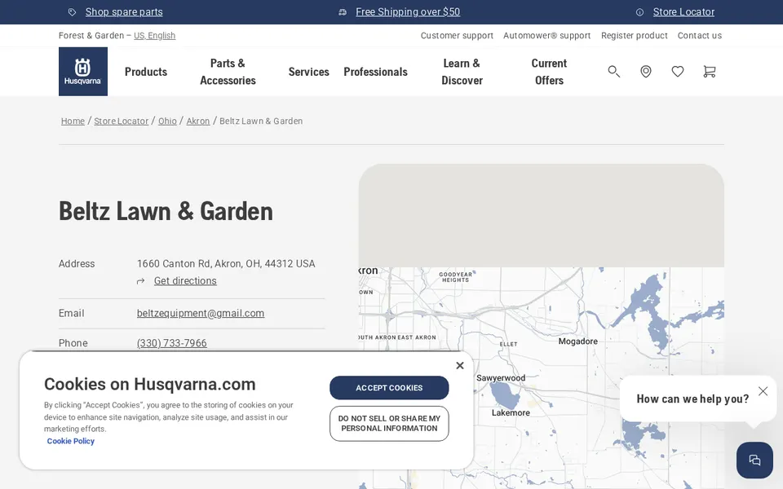This screenshot has height=489, width=783.
Task: Click Ellet label on the map
Action: point(508,344)
